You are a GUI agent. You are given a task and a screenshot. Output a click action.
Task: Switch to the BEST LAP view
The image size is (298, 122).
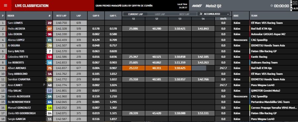(x=184, y=14)
